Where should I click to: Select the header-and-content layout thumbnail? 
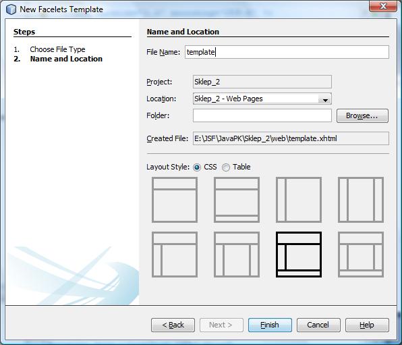point(175,200)
